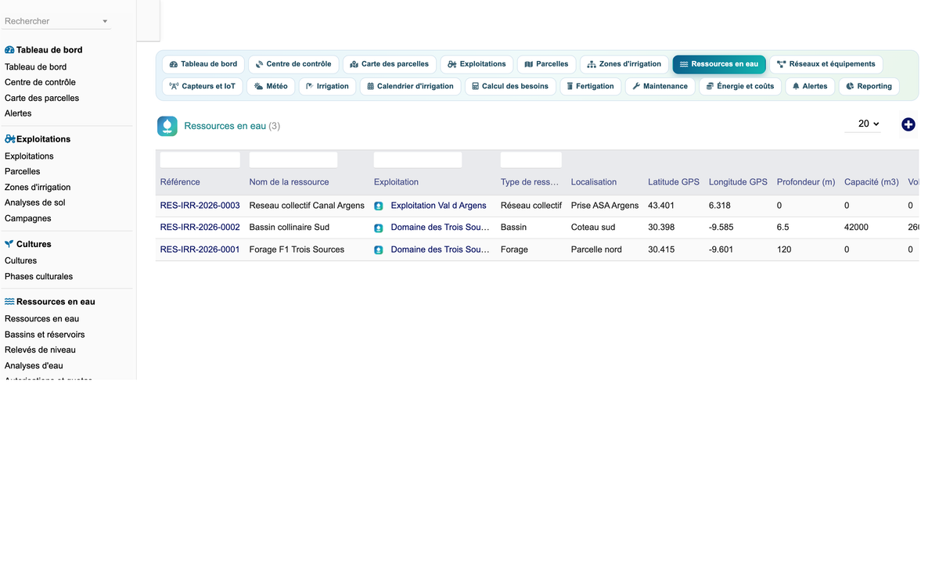Viewport: 939px width, 581px height.
Task: Click exploitation icon in Canal Argens row
Action: click(379, 206)
